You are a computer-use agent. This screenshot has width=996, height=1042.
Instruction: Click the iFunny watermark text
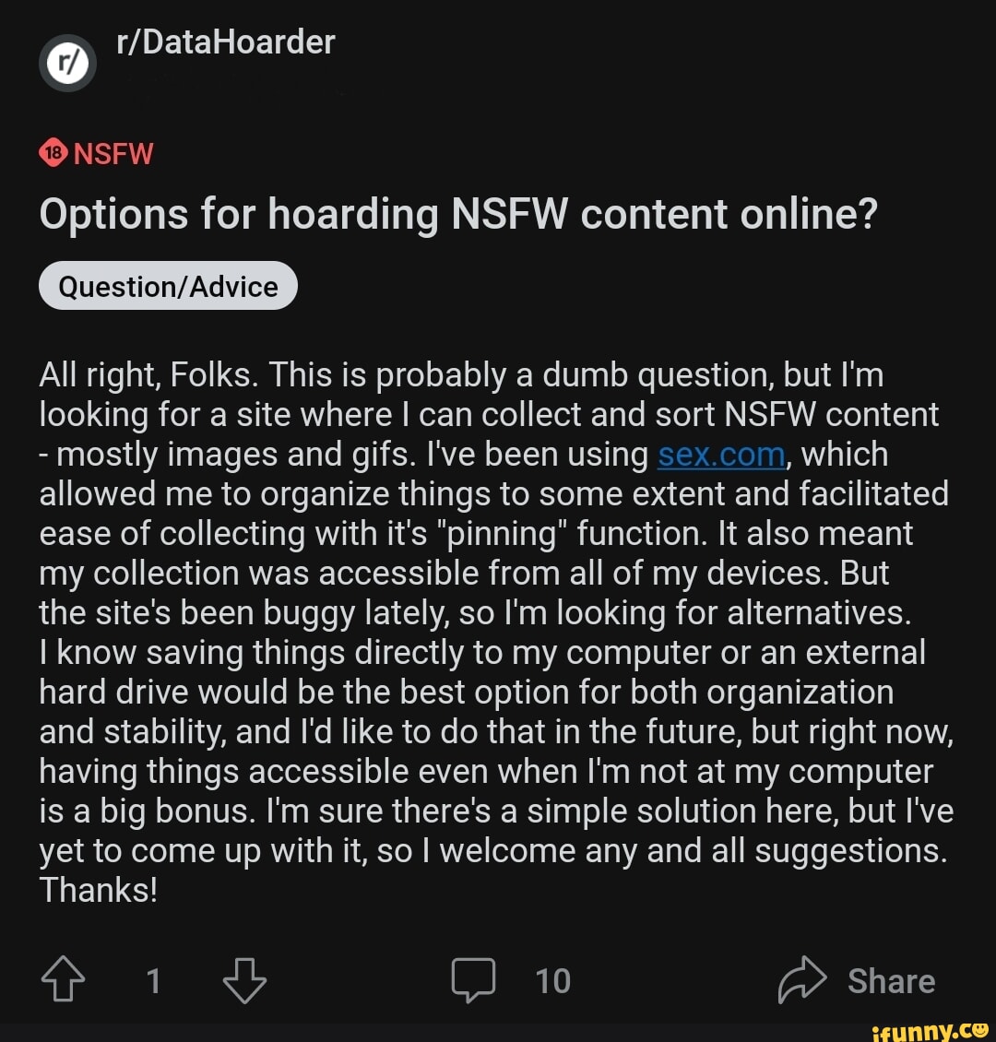click(914, 1029)
